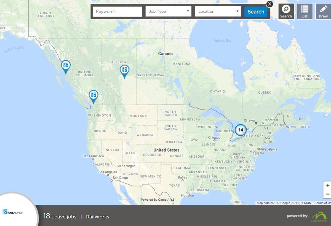Click the RailWorks logo
Viewport: 331px width, 226px height.
coord(13,212)
